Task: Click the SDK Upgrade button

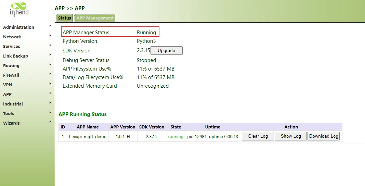Action: (x=167, y=51)
